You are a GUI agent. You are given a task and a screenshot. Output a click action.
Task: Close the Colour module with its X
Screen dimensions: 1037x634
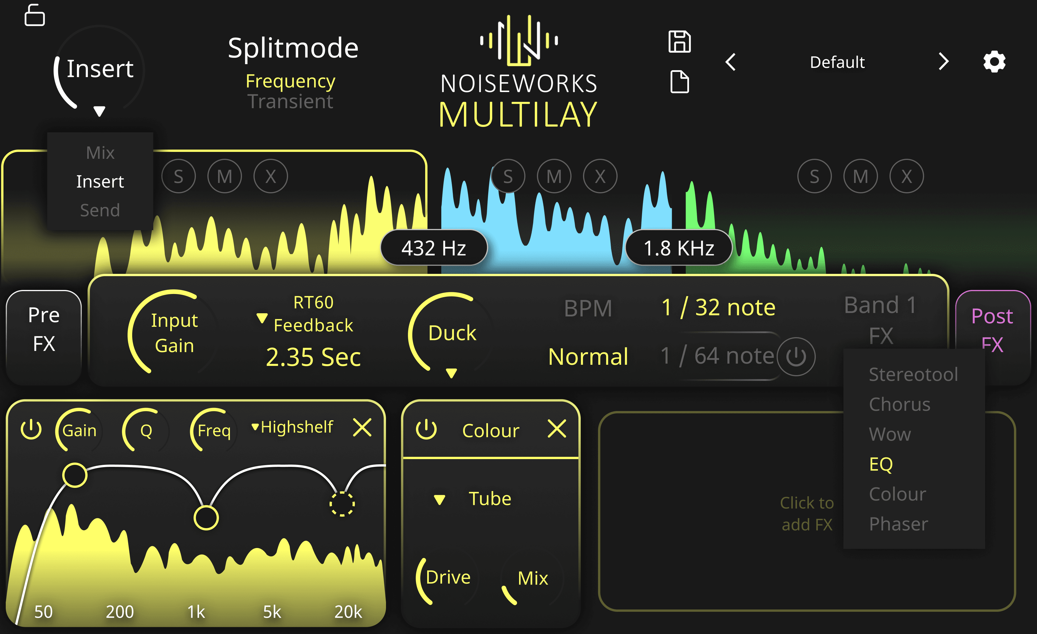[557, 429]
